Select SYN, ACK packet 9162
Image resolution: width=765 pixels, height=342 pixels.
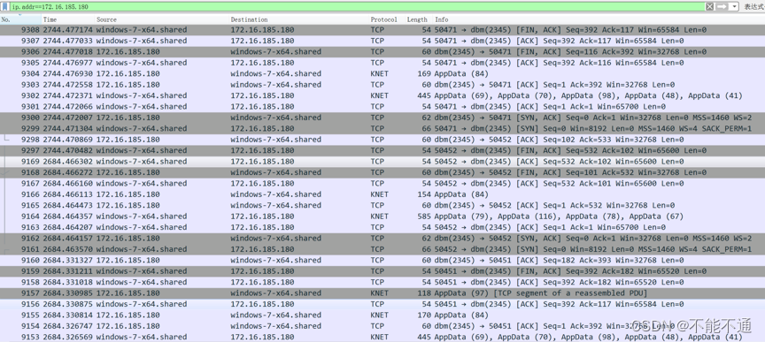(x=382, y=239)
